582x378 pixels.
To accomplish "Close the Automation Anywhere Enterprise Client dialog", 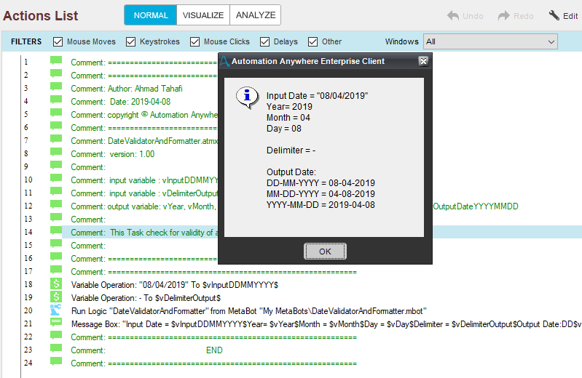I will (x=423, y=61).
